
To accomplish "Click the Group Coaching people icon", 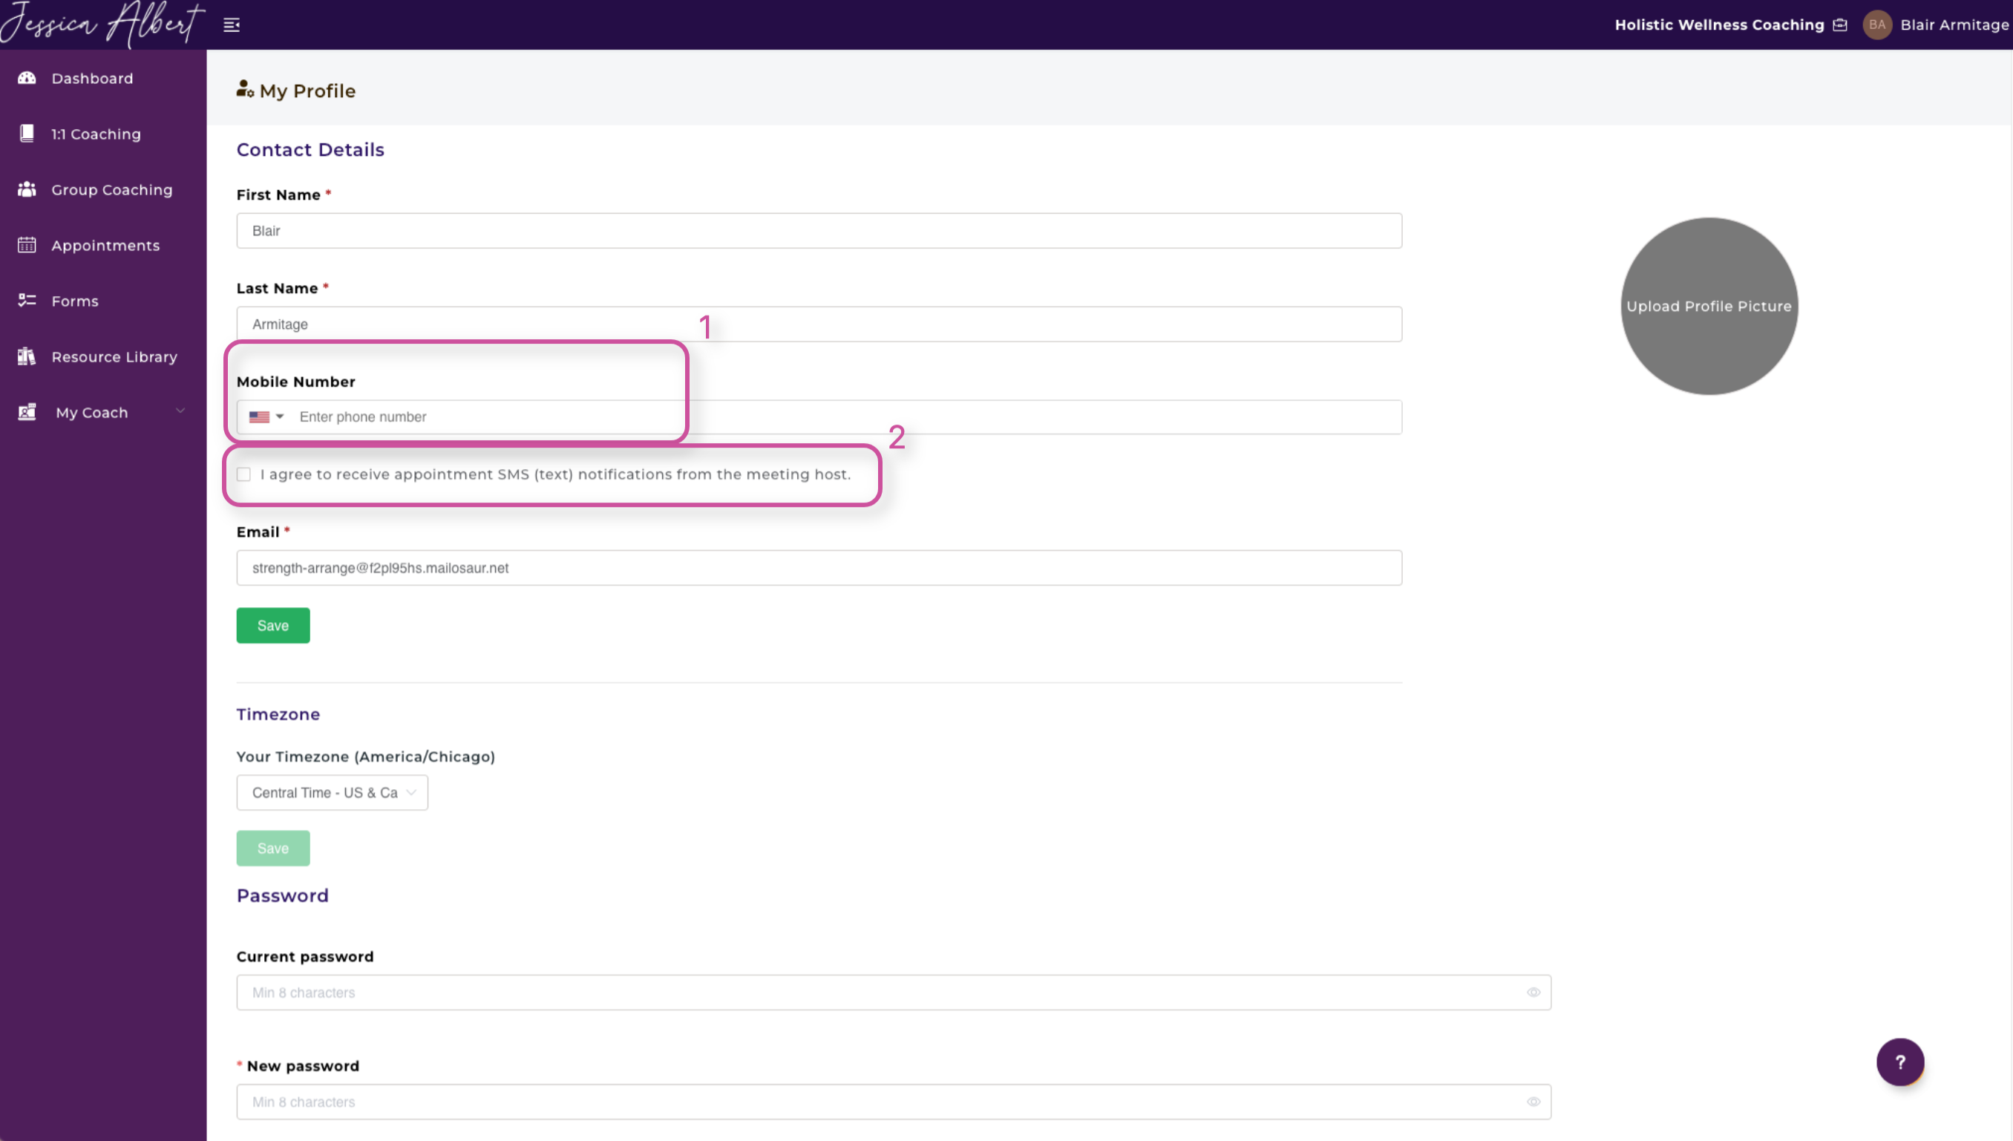I will [x=27, y=189].
